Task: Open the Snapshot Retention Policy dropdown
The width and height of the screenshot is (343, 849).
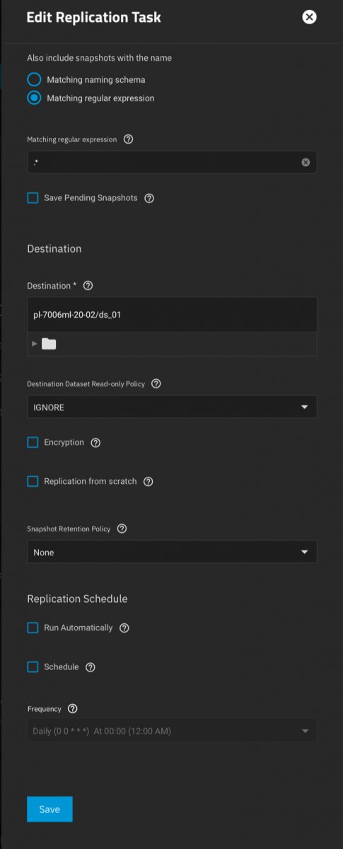Action: pyautogui.click(x=172, y=552)
